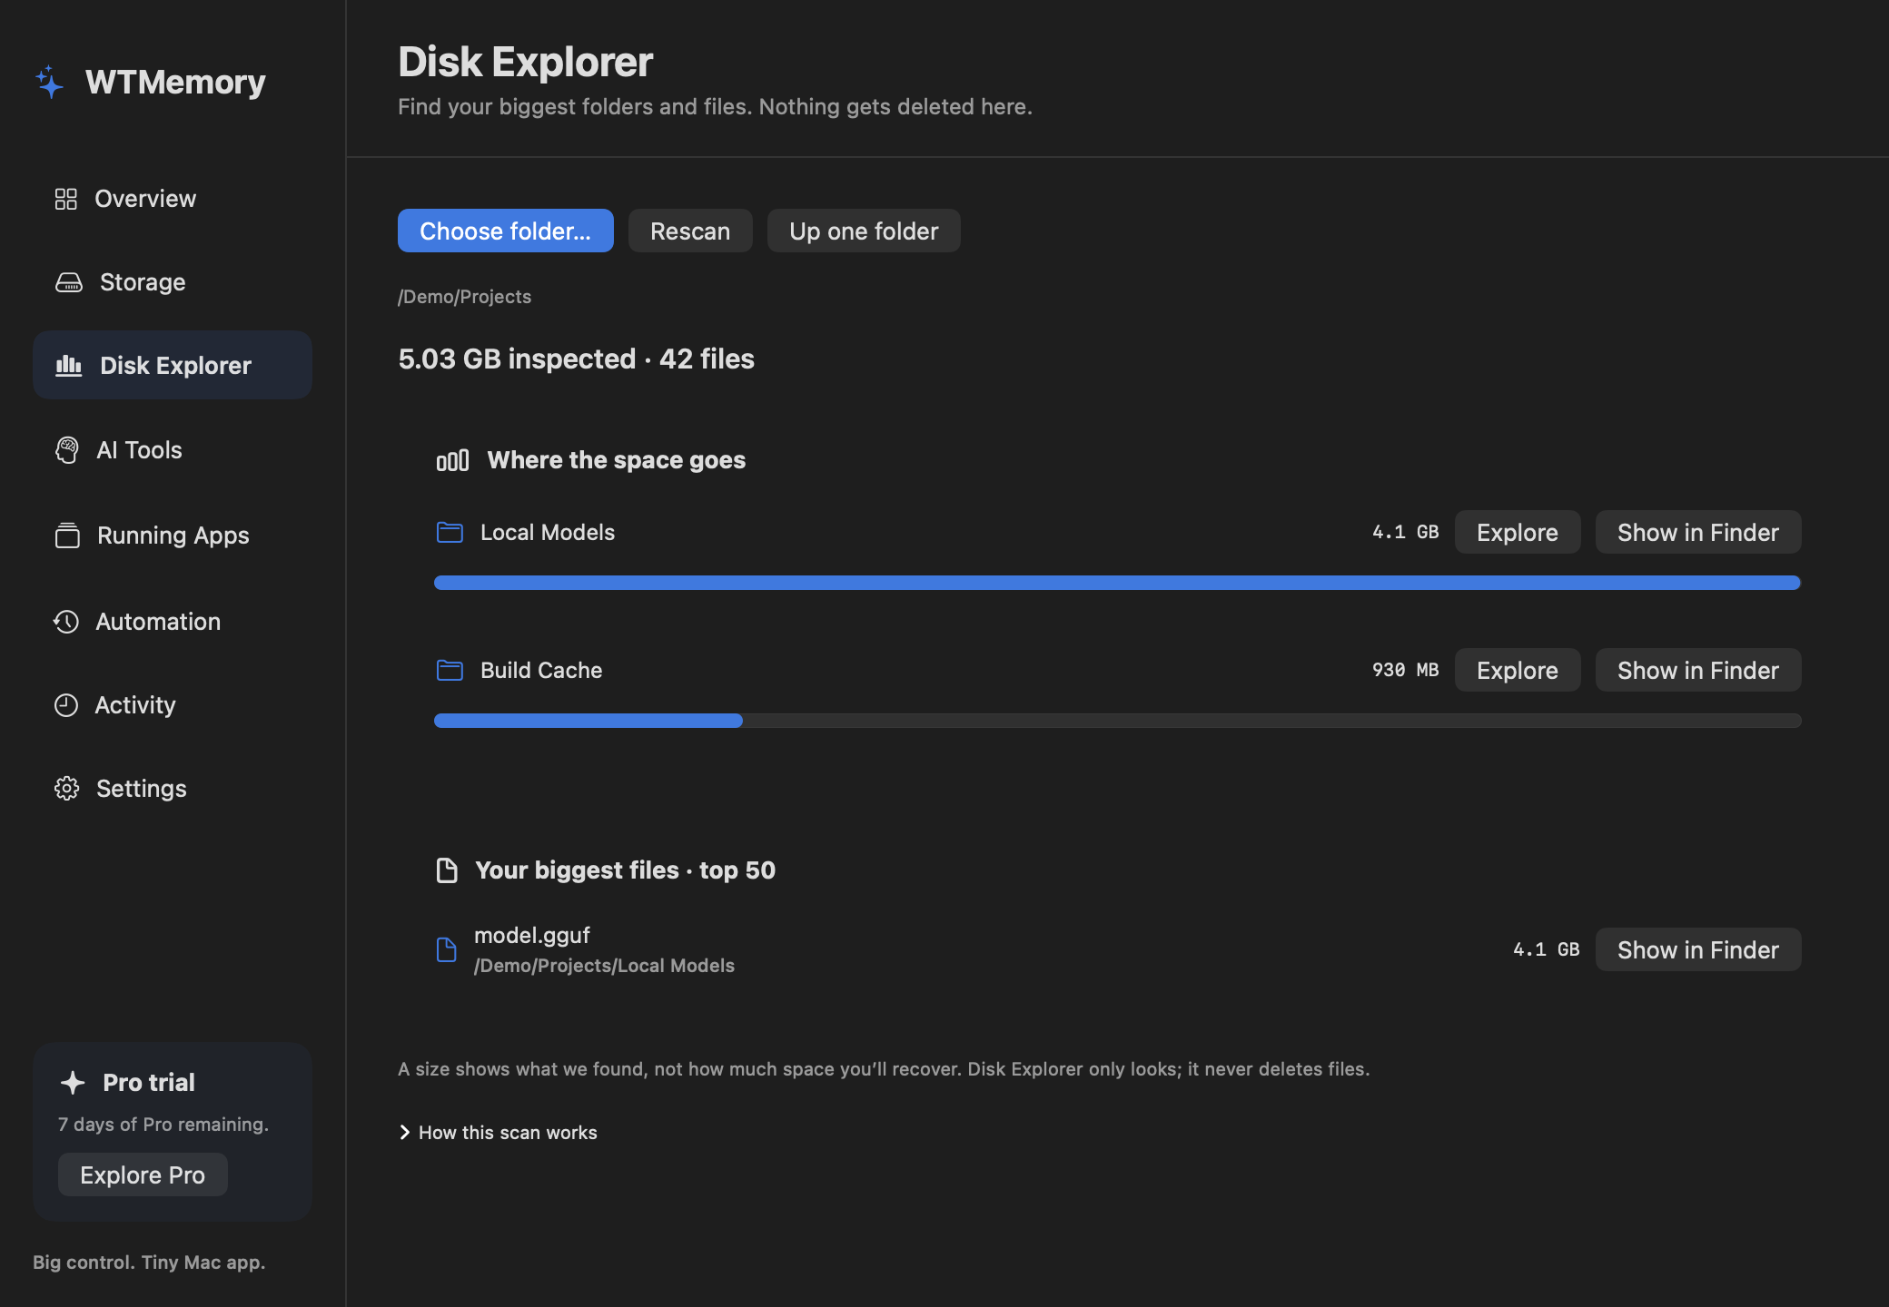Click the Activity clock icon
The width and height of the screenshot is (1889, 1307).
coord(66,705)
